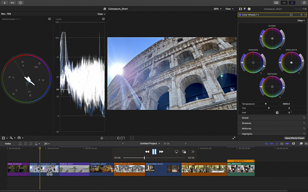Open the Import Media arrow icon

(x=5, y=3)
